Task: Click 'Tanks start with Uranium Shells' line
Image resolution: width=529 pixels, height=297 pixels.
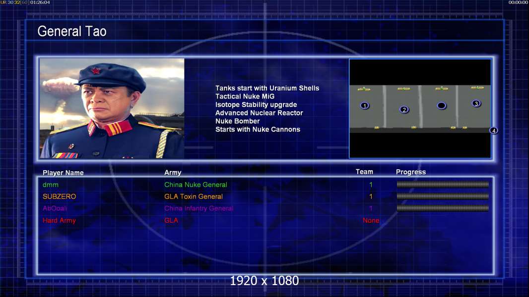Action: (x=267, y=88)
